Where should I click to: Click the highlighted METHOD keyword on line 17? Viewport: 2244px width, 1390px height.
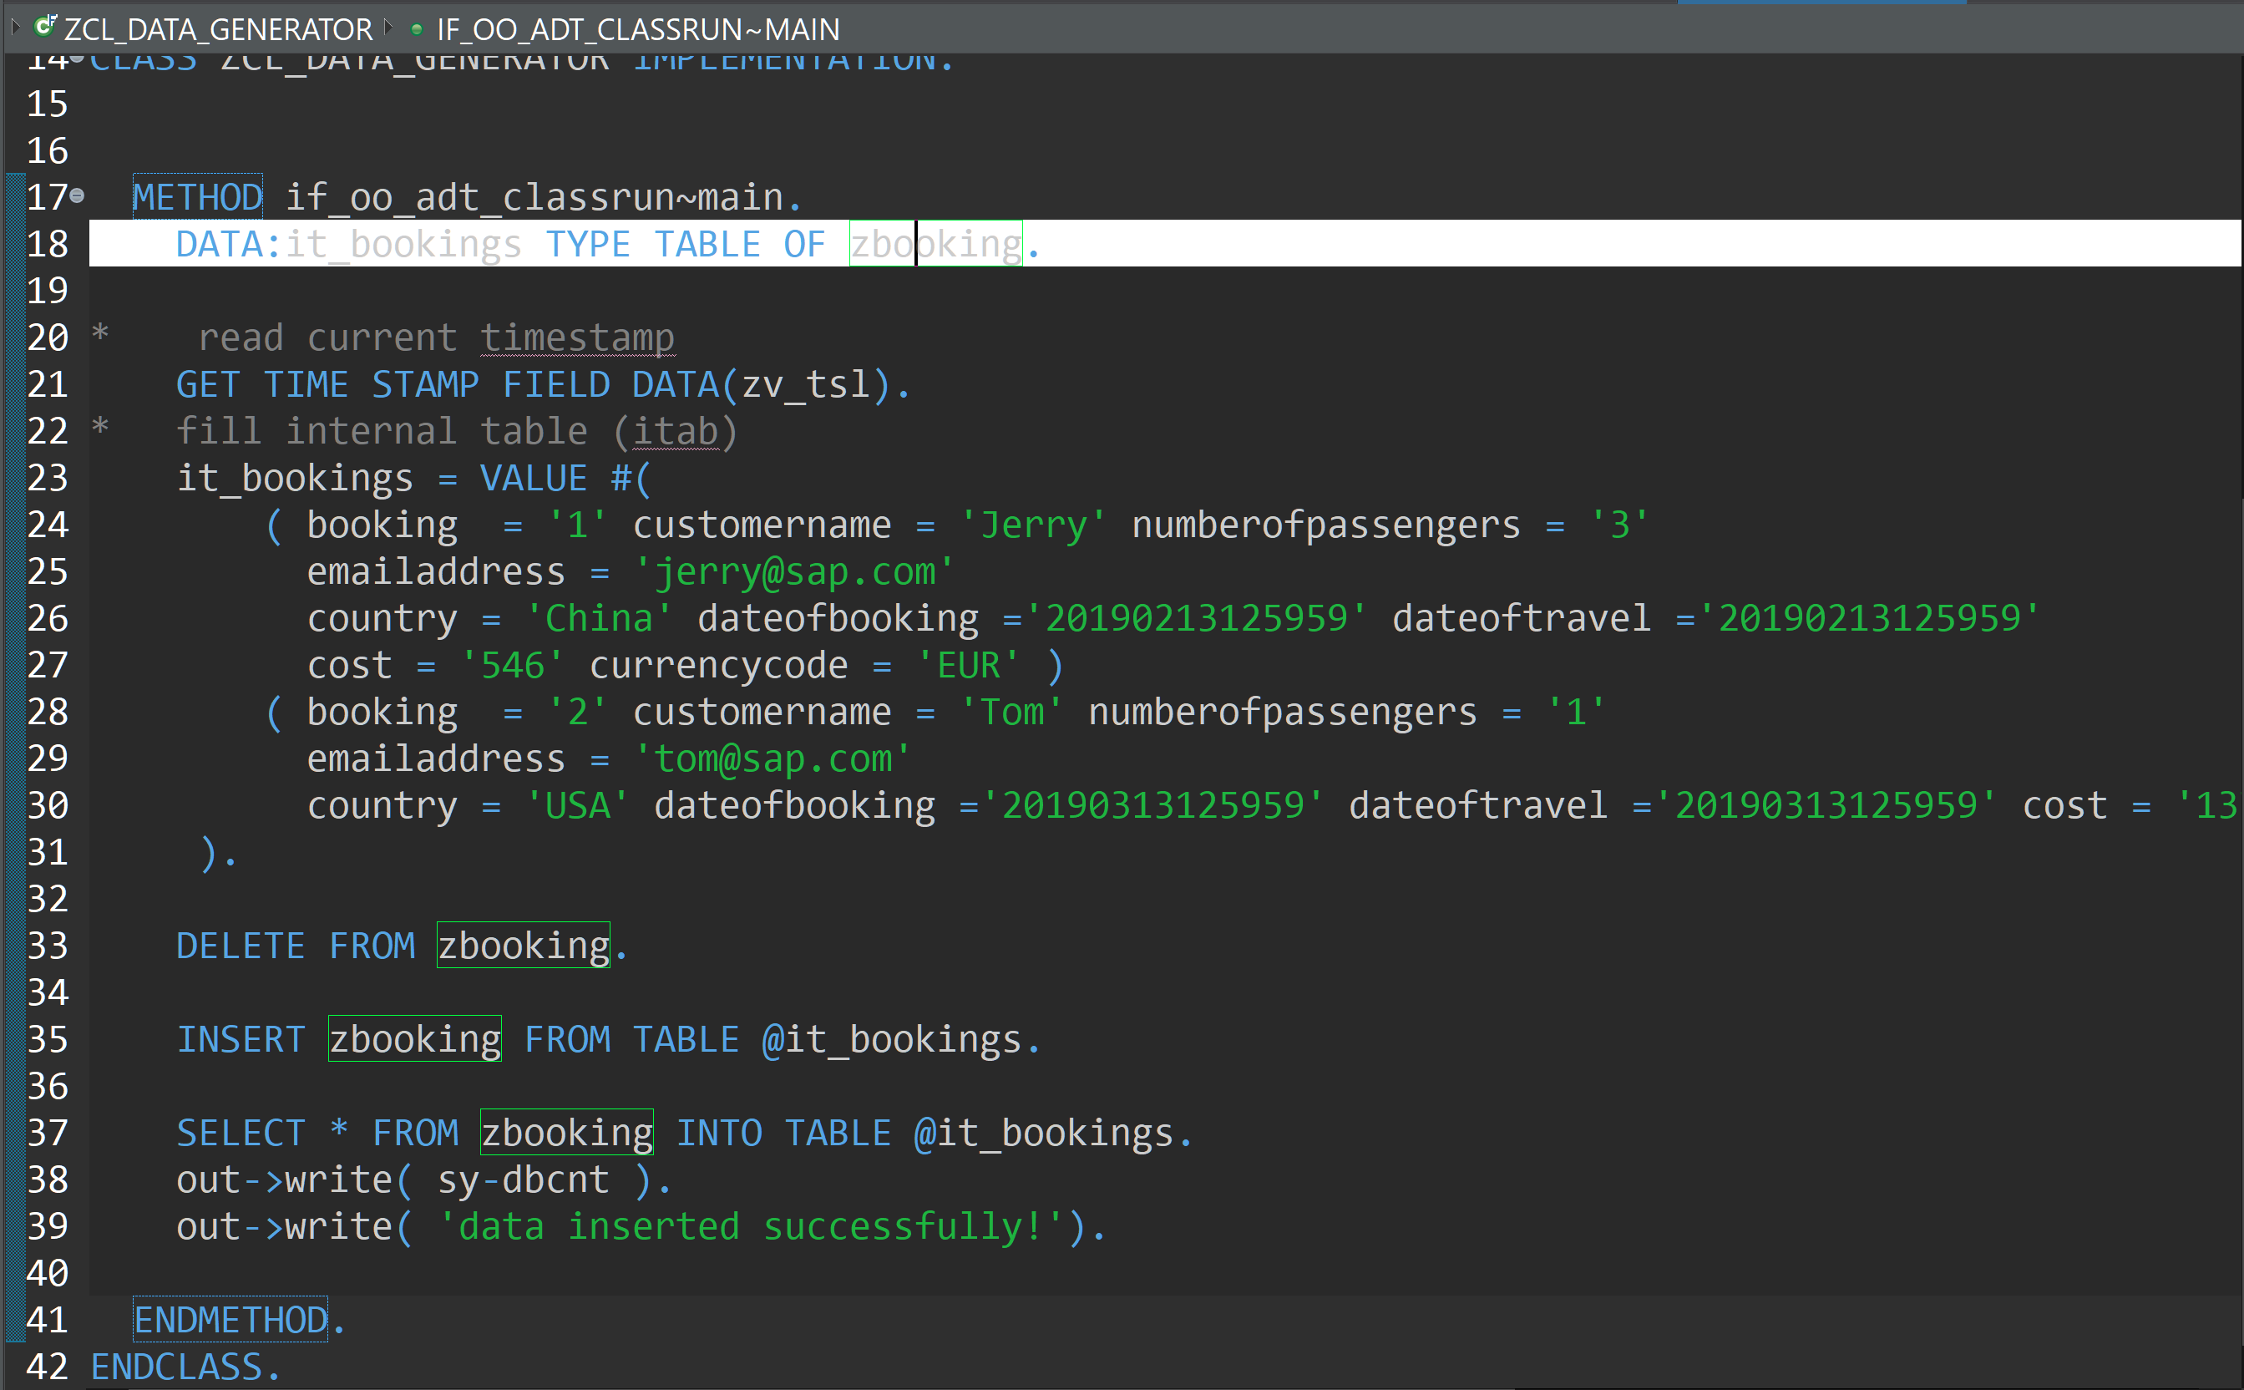(x=198, y=197)
